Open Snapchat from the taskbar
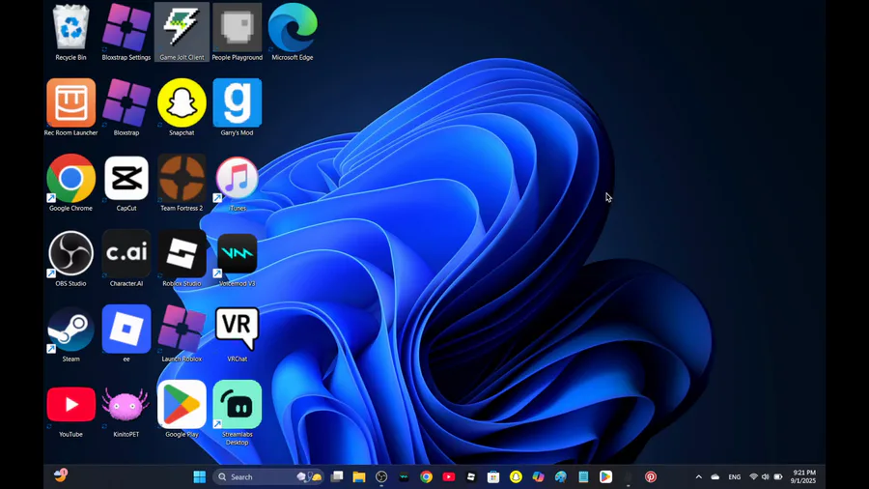The width and height of the screenshot is (869, 489). (x=516, y=476)
